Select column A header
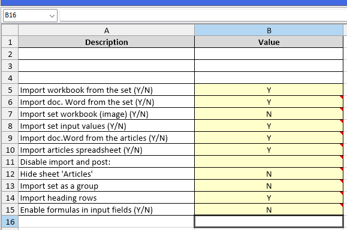This screenshot has width=347, height=230. [107, 31]
